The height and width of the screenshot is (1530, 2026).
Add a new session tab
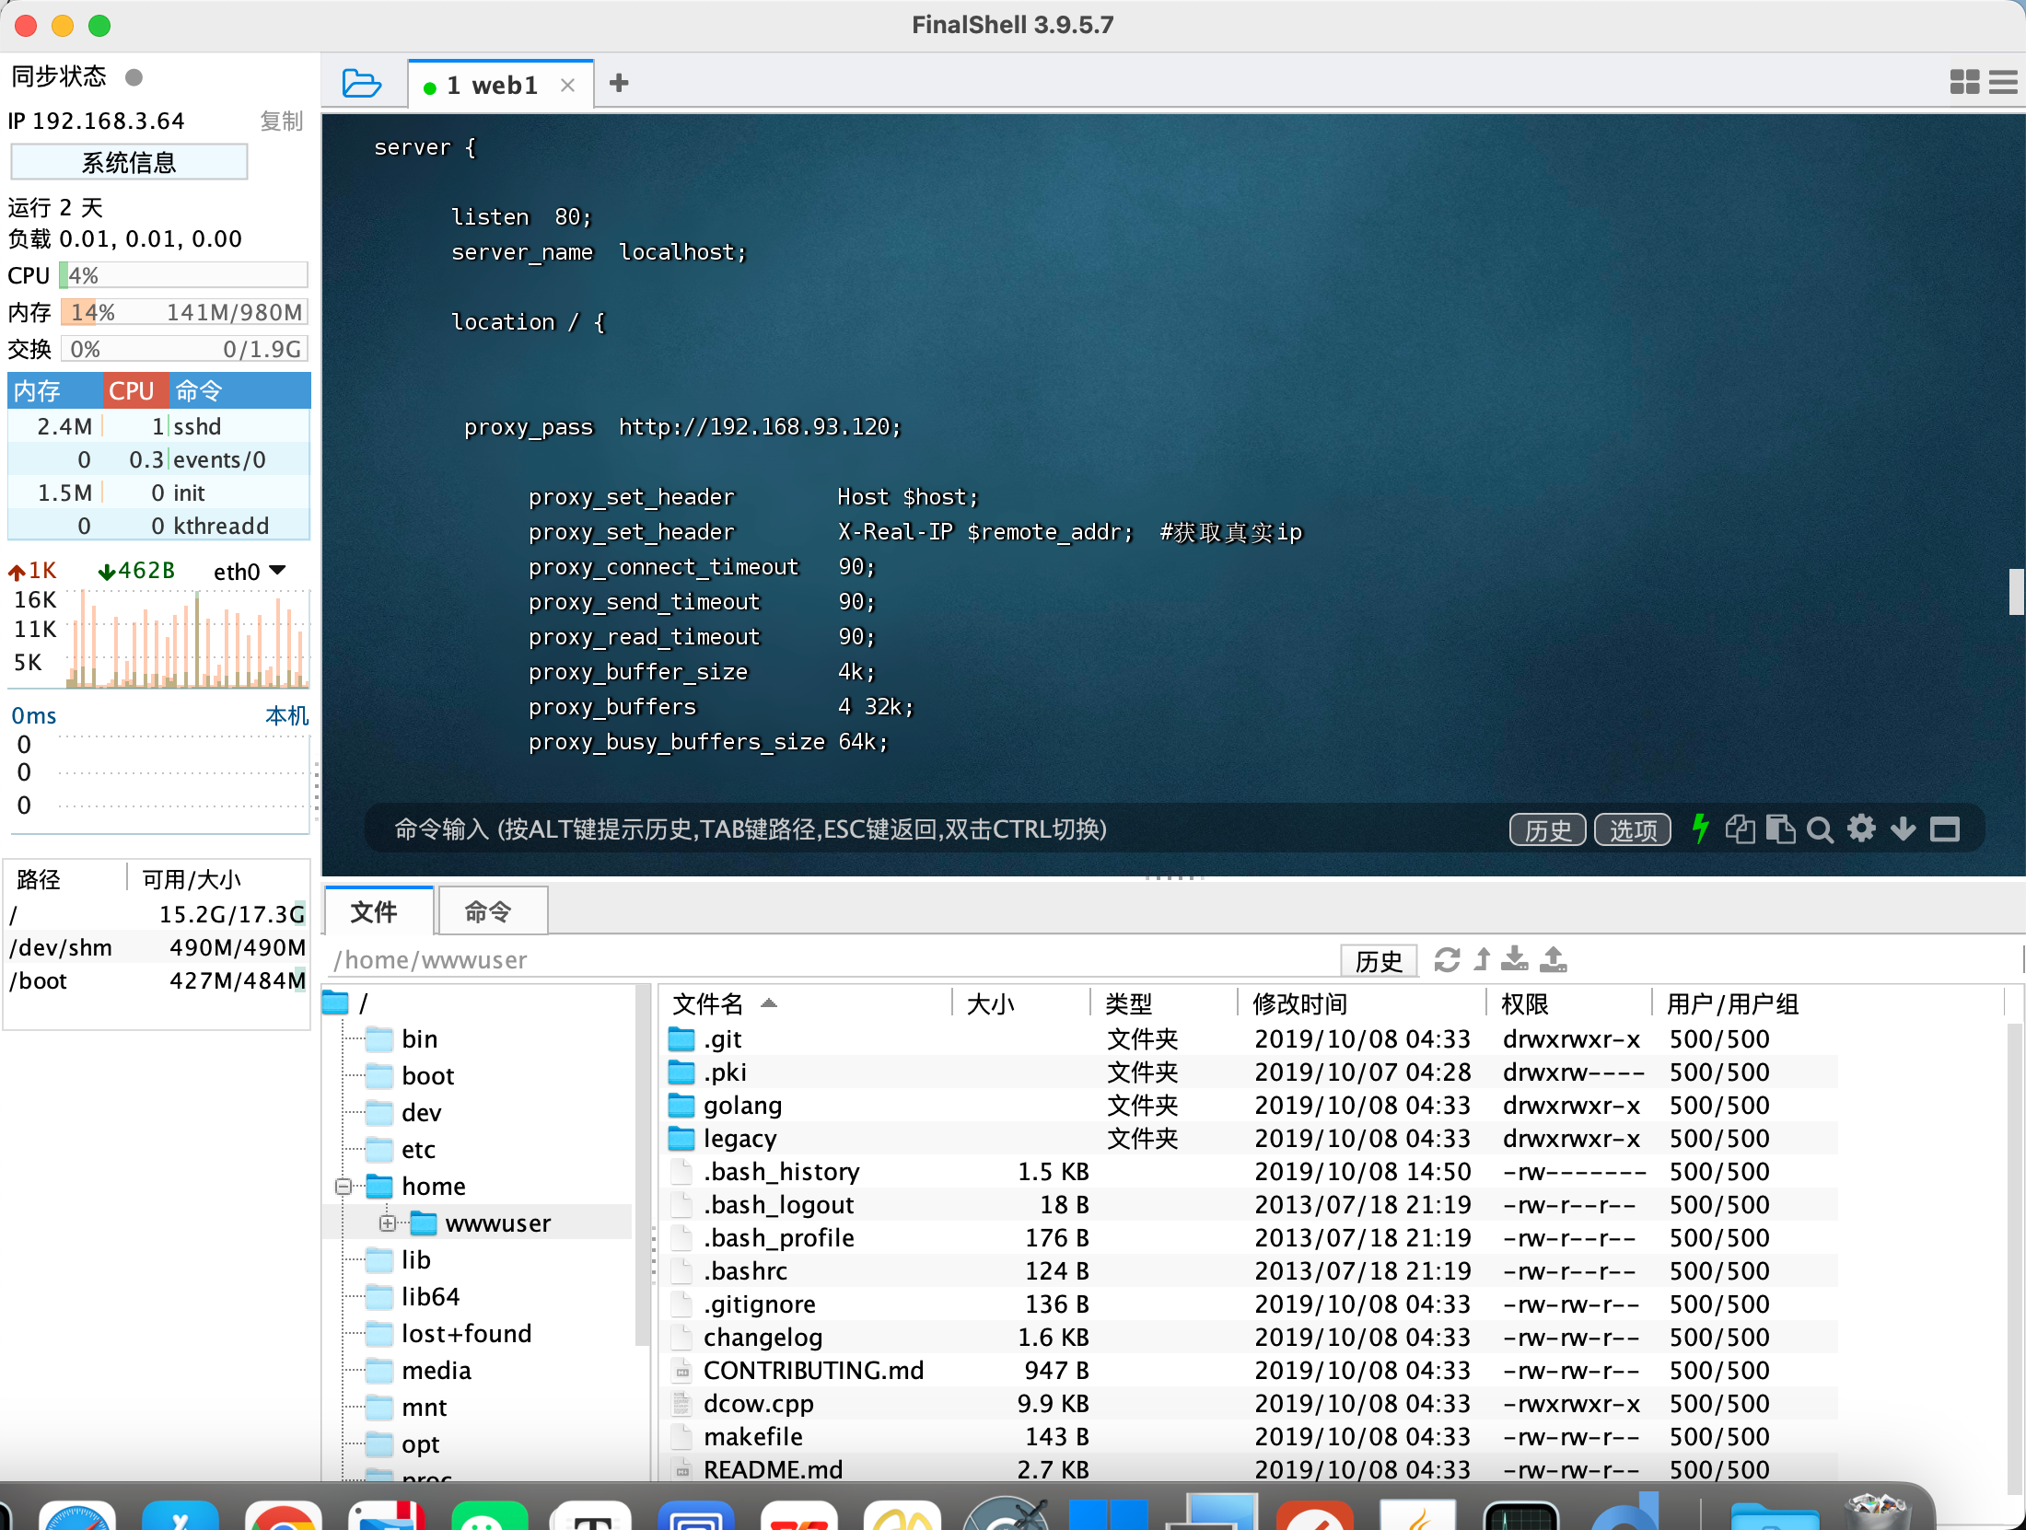619,84
